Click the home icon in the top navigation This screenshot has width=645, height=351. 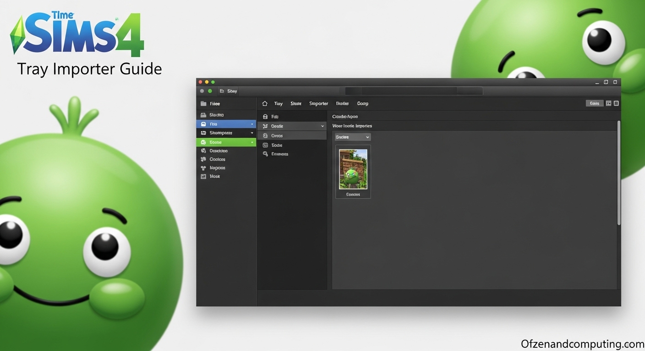(265, 104)
